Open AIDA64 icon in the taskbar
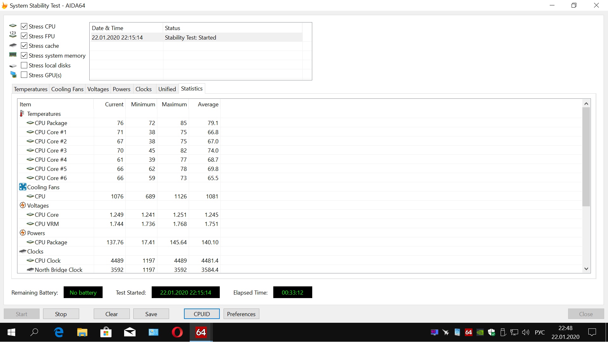 [201, 332]
